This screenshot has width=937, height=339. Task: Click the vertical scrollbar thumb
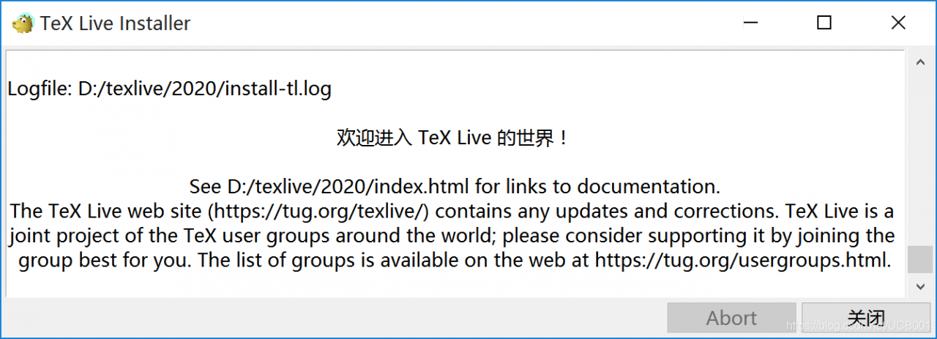tap(921, 260)
